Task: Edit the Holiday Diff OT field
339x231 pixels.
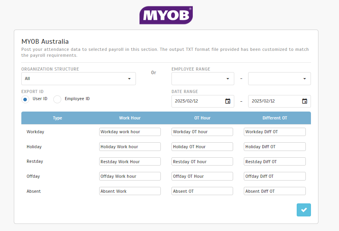Action: (x=275, y=147)
